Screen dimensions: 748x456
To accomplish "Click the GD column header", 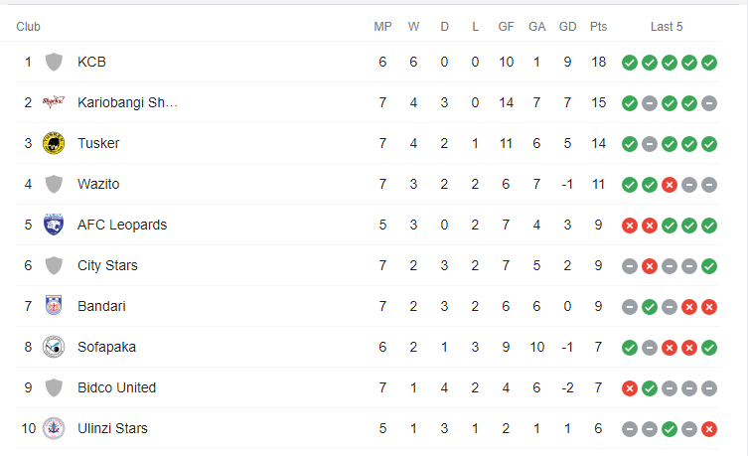I will [x=567, y=27].
